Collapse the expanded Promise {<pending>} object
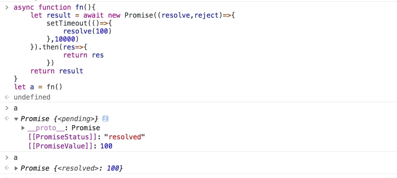The height and width of the screenshot is (178, 397). tap(16, 119)
